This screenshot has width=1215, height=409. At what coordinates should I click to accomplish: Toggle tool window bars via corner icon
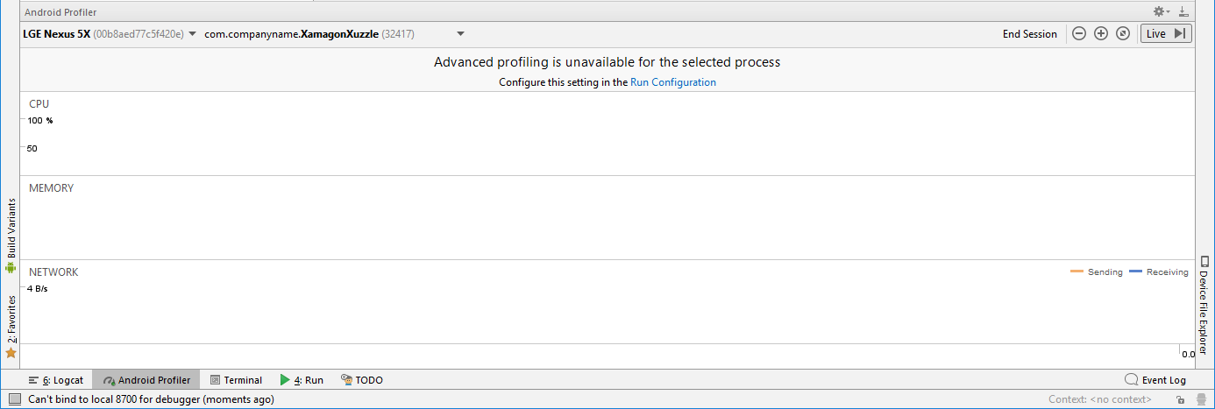(x=14, y=399)
